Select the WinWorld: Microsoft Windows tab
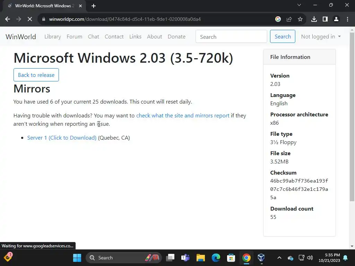355x266 pixels. click(x=43, y=6)
